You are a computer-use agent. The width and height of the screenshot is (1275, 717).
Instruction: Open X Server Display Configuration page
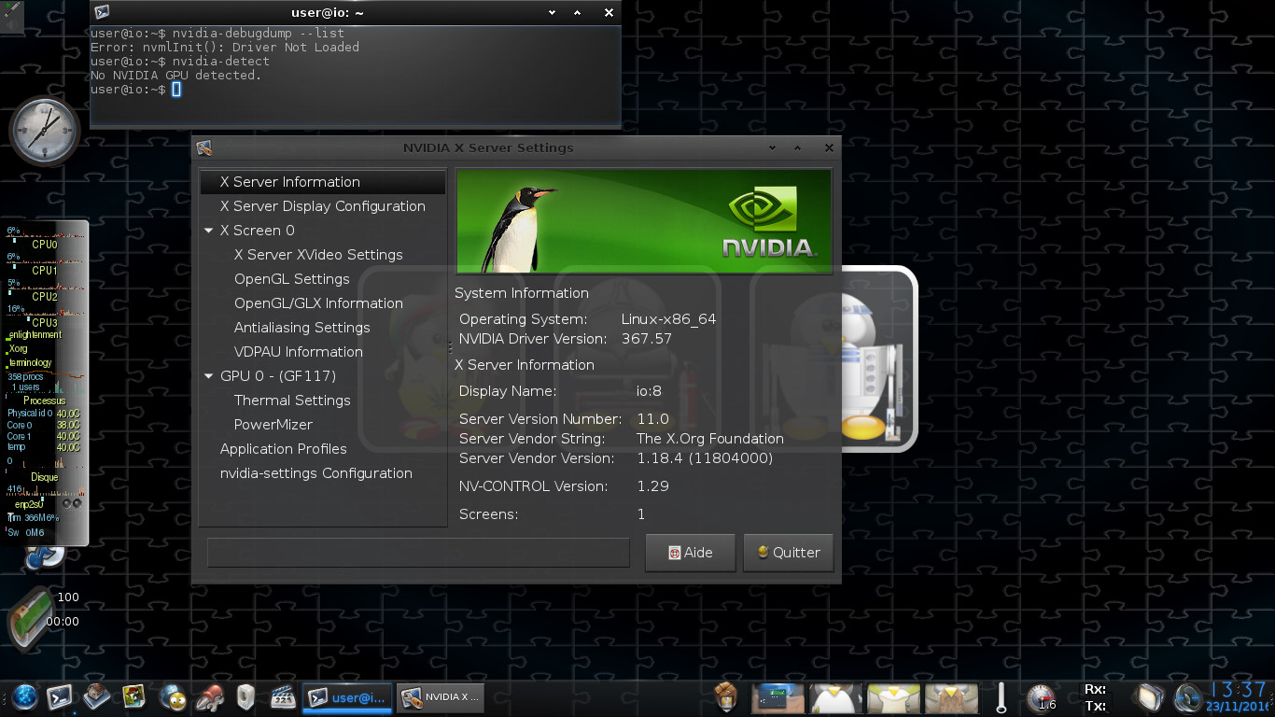coord(323,206)
